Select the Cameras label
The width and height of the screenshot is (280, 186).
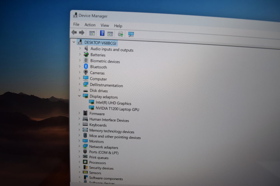97,73
